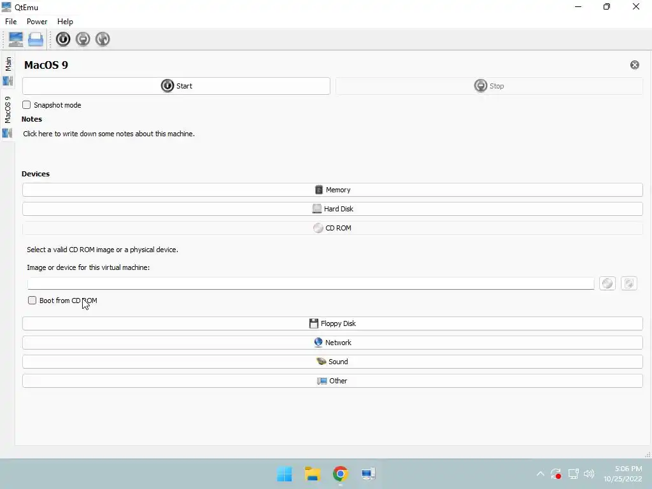The image size is (652, 489).
Task: Check Boot from CD ROM option
Action: coord(32,301)
